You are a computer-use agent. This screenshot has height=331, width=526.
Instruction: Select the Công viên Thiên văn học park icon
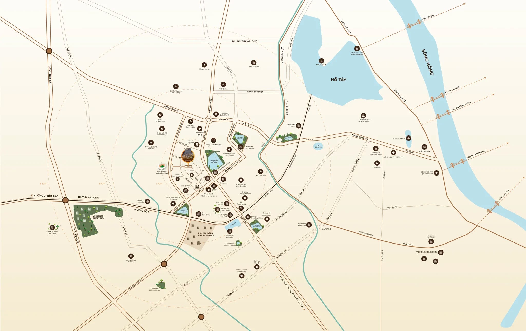click(x=161, y=284)
